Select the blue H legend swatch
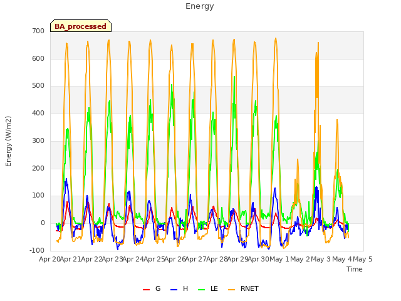Image resolution: width=401 pixels, height=301 pixels. pyautogui.click(x=174, y=290)
